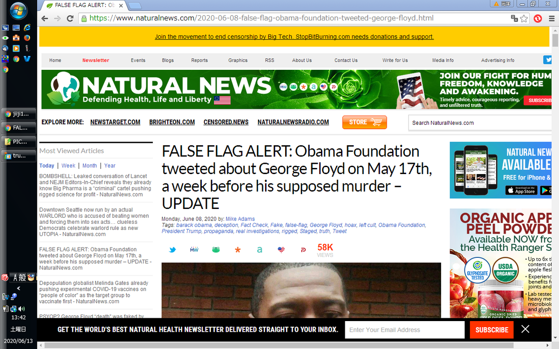This screenshot has height=349, width=559.
Task: Click the Mike Adams author link
Action: [x=241, y=219]
